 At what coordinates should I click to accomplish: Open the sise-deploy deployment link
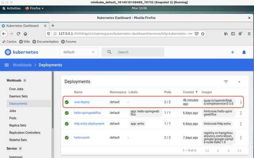click(82, 102)
